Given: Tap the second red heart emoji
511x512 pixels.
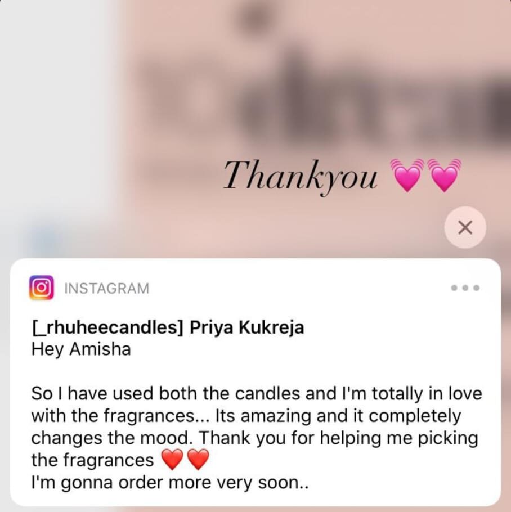Looking at the screenshot, I should (x=198, y=460).
